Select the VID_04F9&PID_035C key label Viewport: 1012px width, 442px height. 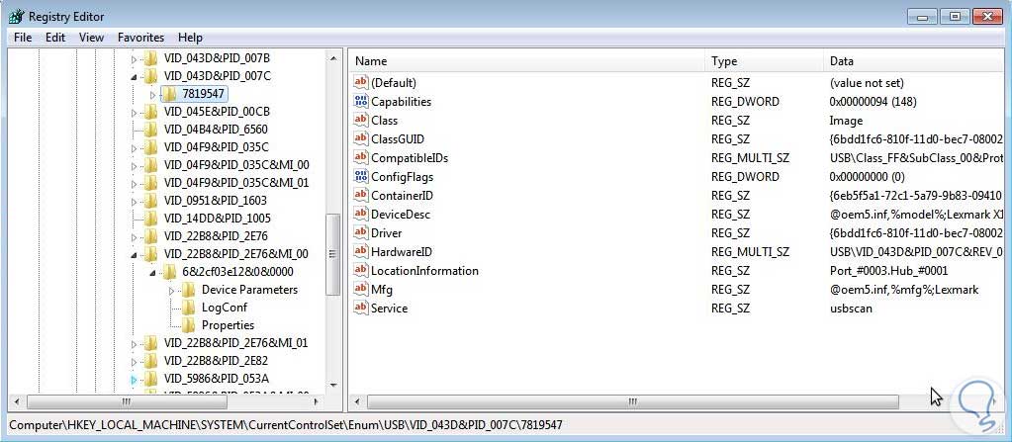coord(217,147)
